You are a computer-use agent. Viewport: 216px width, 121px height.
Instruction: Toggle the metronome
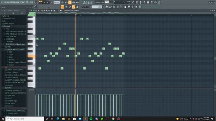62,2
